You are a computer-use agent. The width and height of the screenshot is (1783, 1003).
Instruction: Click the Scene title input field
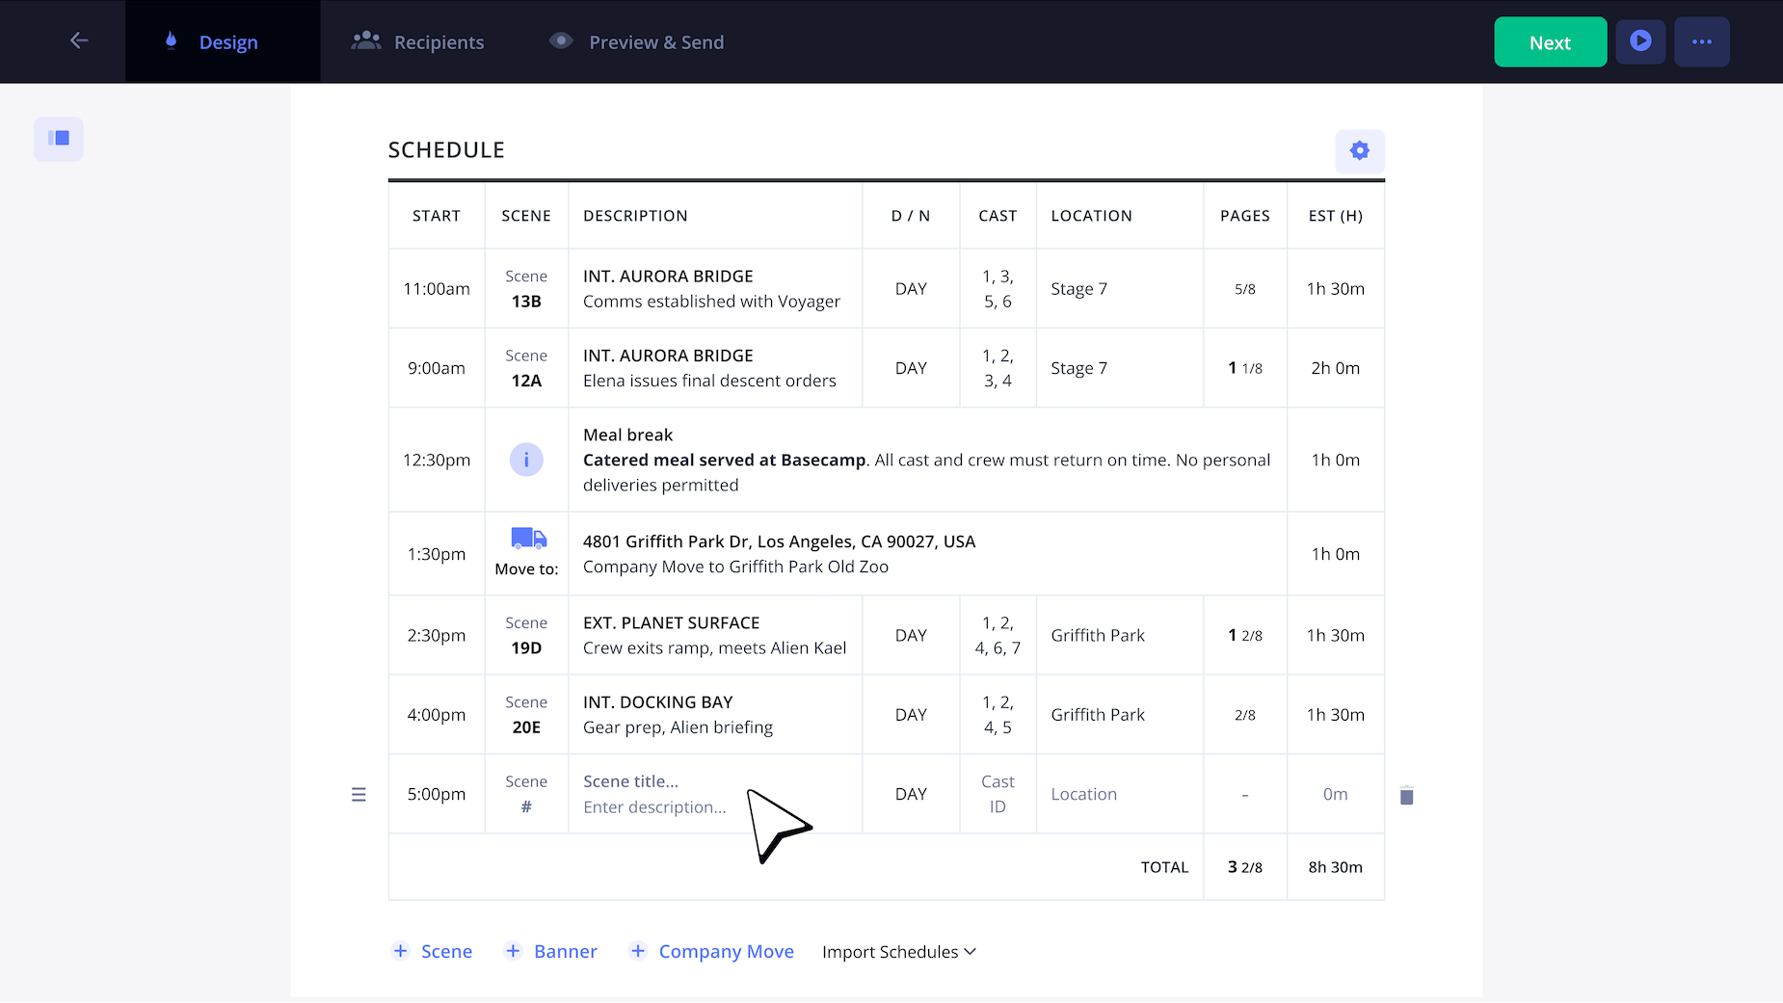pyautogui.click(x=631, y=781)
